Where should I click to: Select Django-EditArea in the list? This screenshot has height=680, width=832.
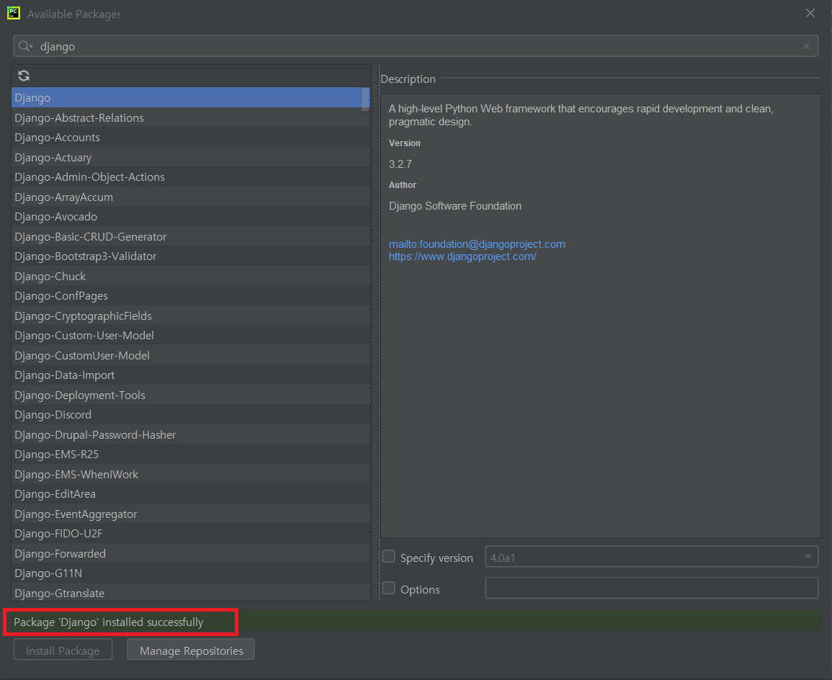(x=190, y=494)
